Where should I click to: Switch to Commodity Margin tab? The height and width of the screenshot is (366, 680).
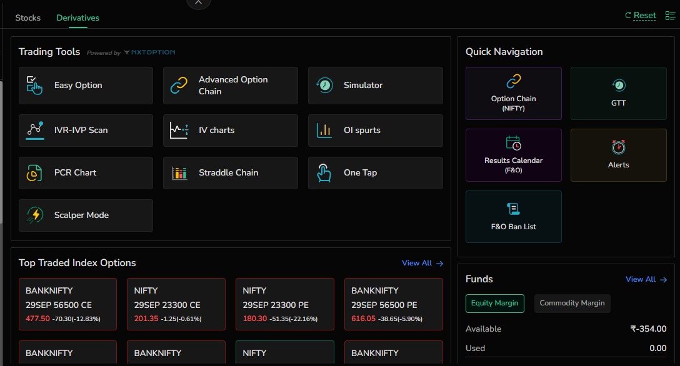572,303
